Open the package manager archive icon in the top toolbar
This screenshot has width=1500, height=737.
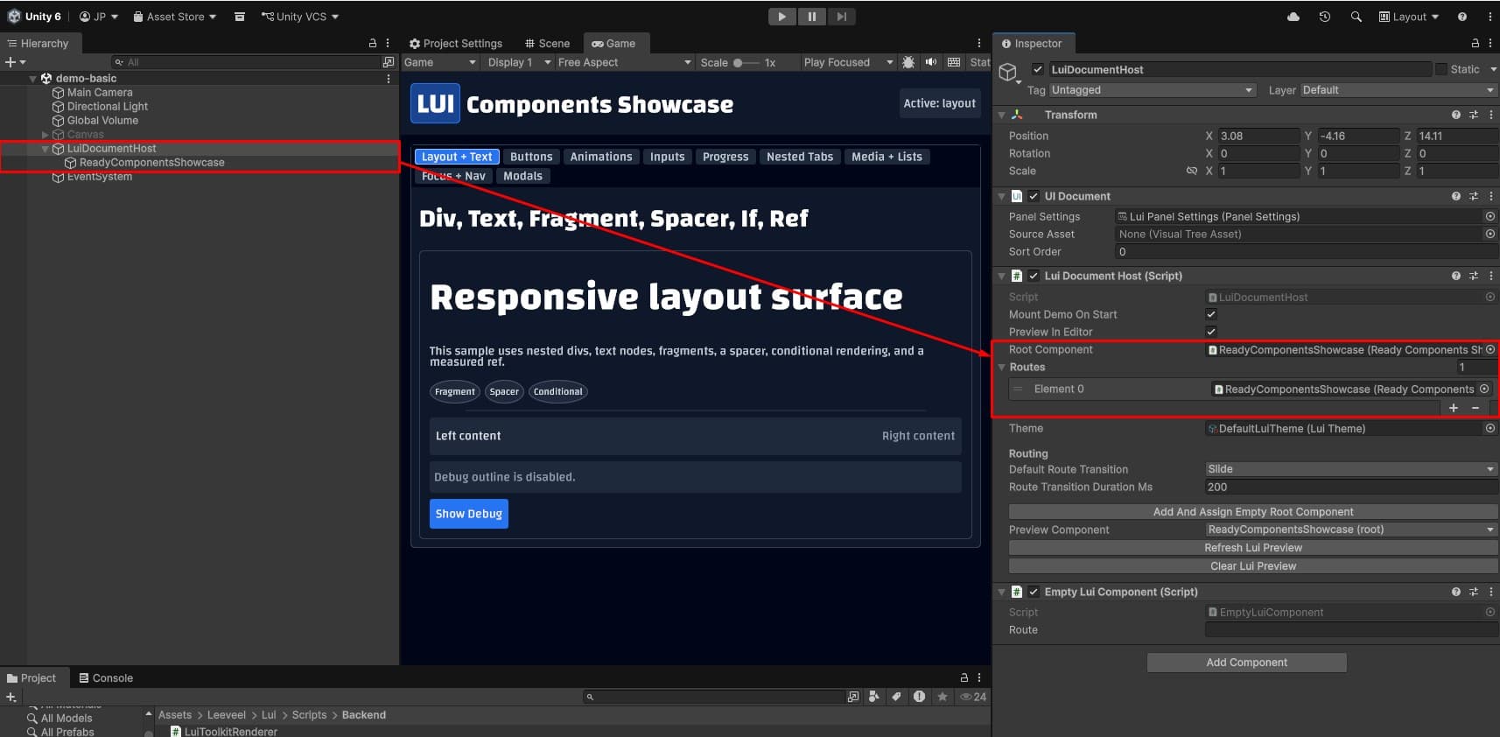coord(240,17)
